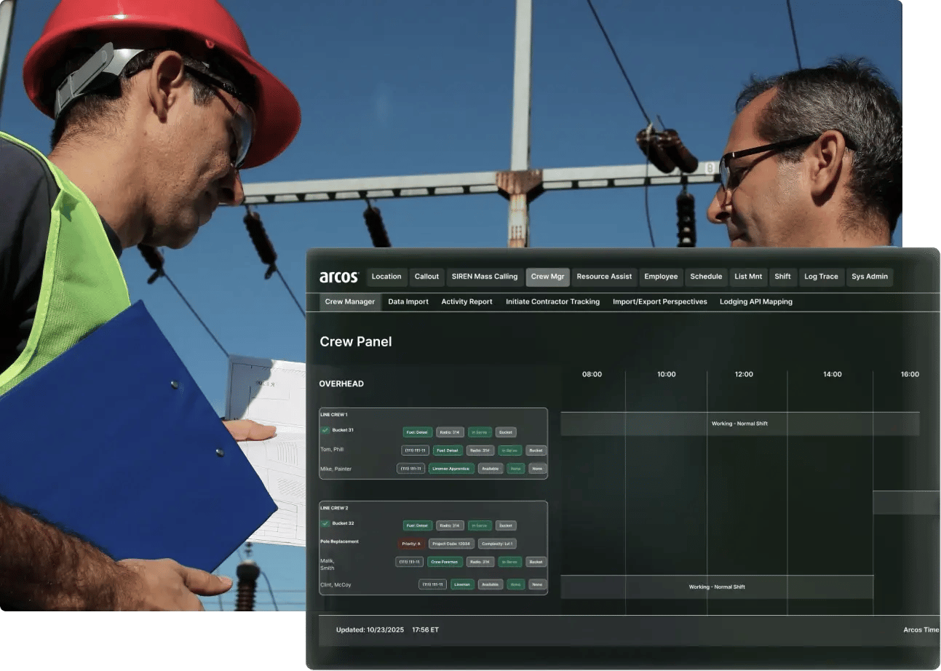Image resolution: width=941 pixels, height=671 pixels.
Task: Switch to the Data Import tab
Action: tap(408, 301)
